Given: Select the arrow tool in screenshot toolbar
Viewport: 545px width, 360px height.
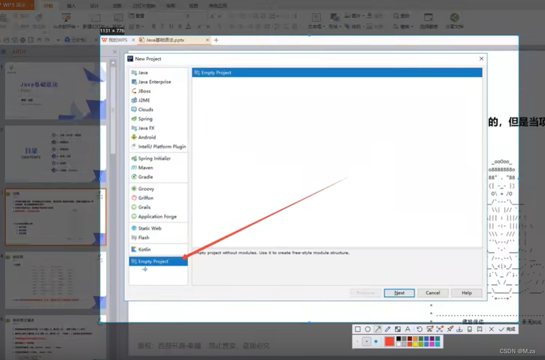Looking at the screenshot, I should coord(378,329).
